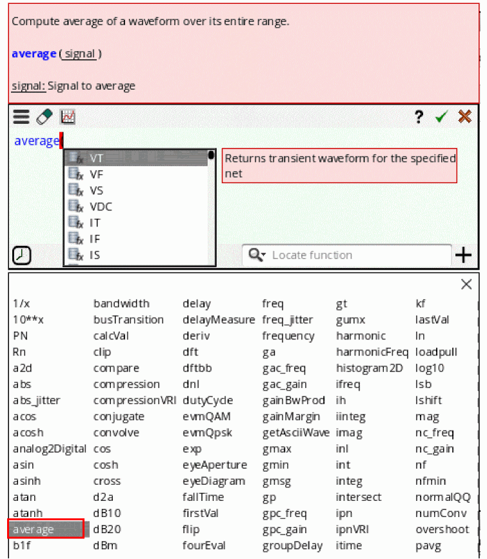Choose the lastVal function
This screenshot has width=487, height=559.
[432, 320]
